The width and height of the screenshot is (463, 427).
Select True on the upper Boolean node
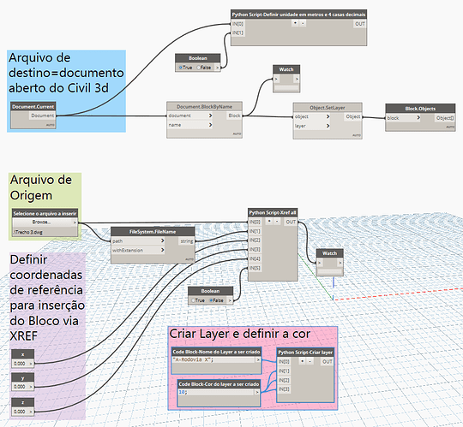click(x=185, y=68)
